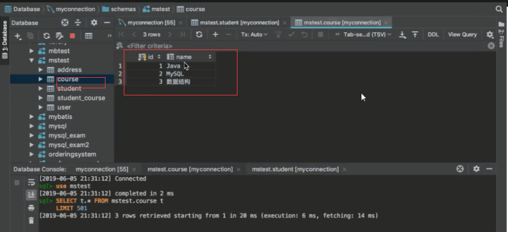
Task: Clear console output with trash icon
Action: pyautogui.click(x=31, y=220)
